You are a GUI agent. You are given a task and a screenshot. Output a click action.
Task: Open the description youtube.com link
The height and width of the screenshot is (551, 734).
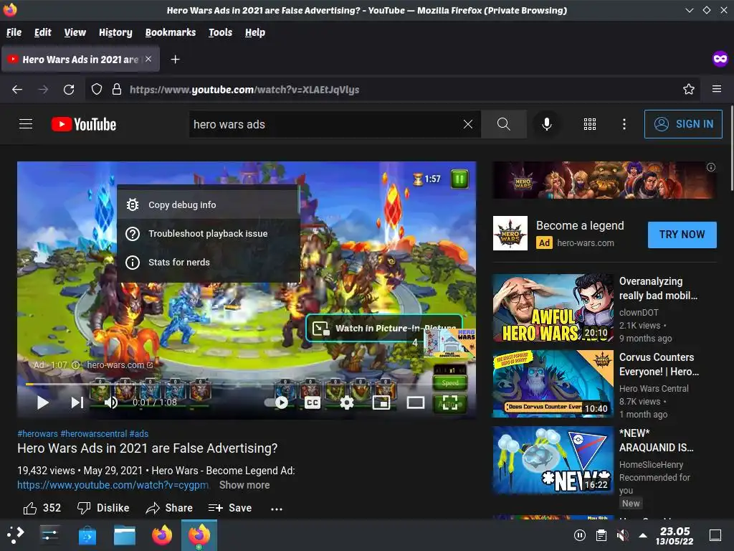[113, 485]
